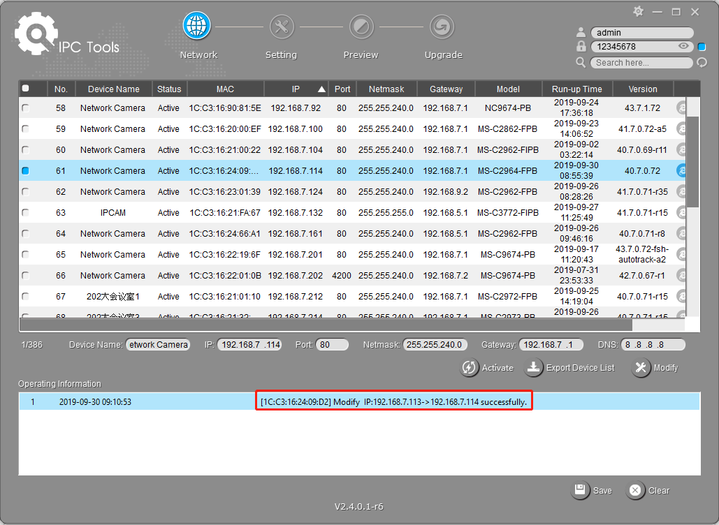Open application settings gear icon
The width and height of the screenshot is (719, 525).
pos(638,11)
